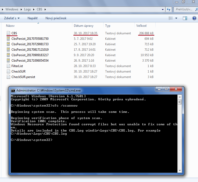
Task: Click the CheckSUR.persist file icon
Action: point(8,77)
